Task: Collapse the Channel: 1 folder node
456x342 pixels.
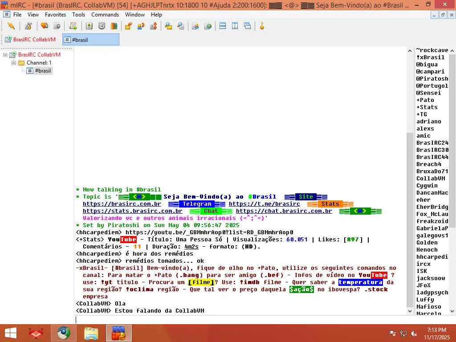Action: pos(13,63)
